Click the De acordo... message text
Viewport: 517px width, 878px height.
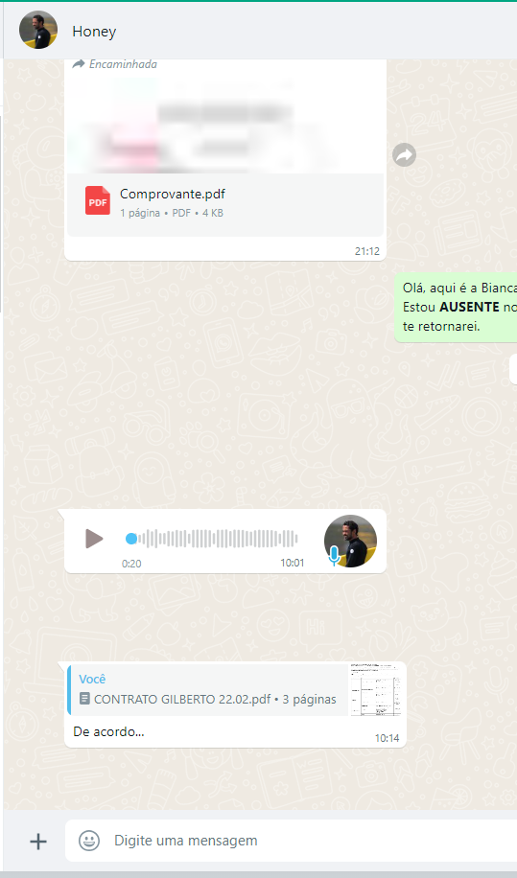(x=108, y=731)
